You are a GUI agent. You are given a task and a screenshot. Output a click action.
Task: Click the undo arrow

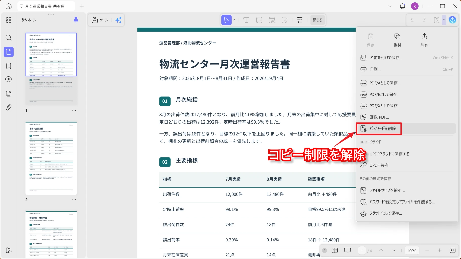point(412,20)
